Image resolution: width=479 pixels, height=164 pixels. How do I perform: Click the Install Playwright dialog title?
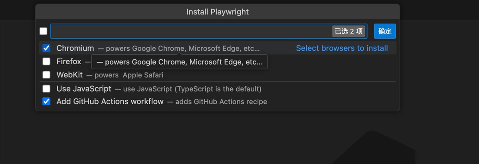click(x=218, y=12)
